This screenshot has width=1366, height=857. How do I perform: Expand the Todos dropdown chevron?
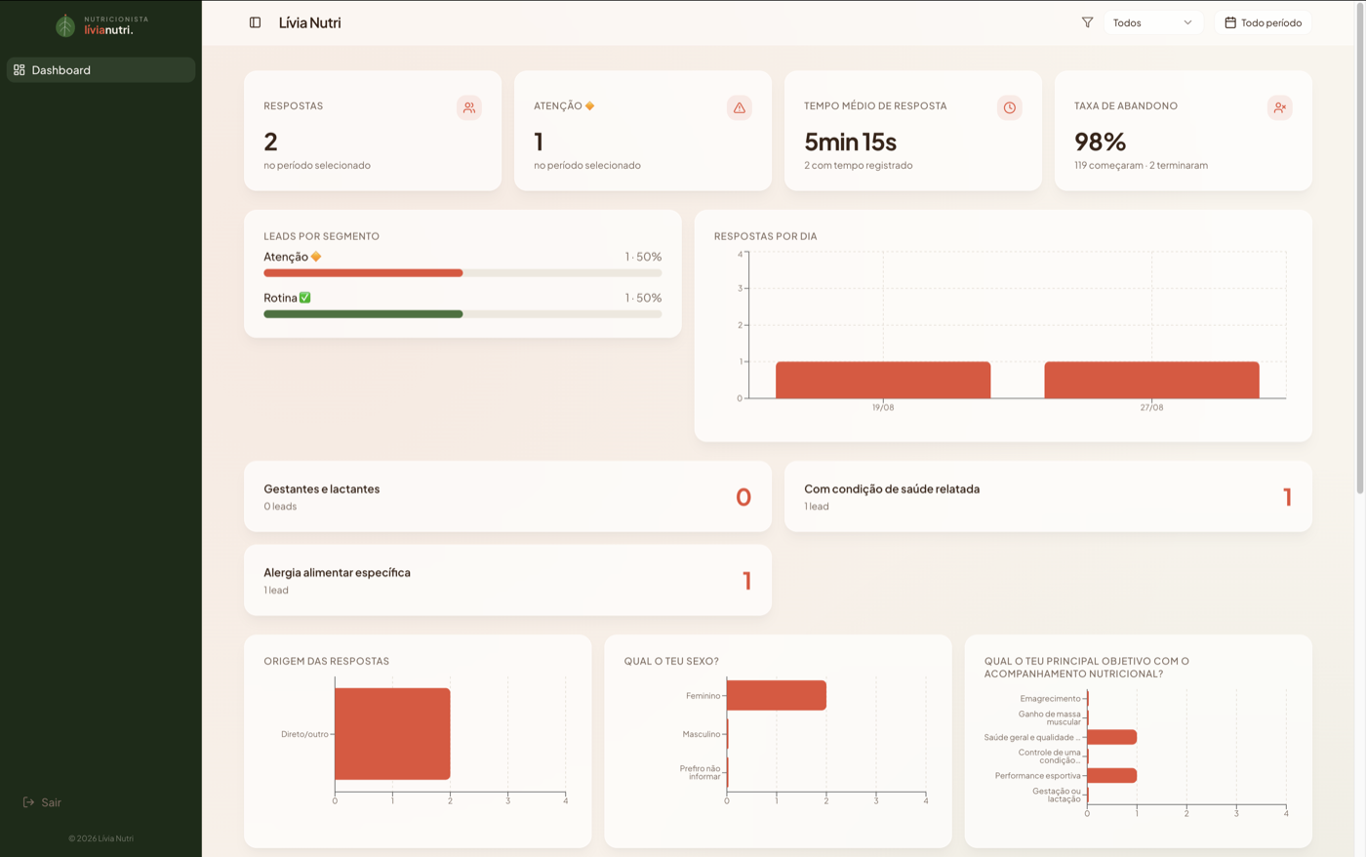(x=1187, y=22)
